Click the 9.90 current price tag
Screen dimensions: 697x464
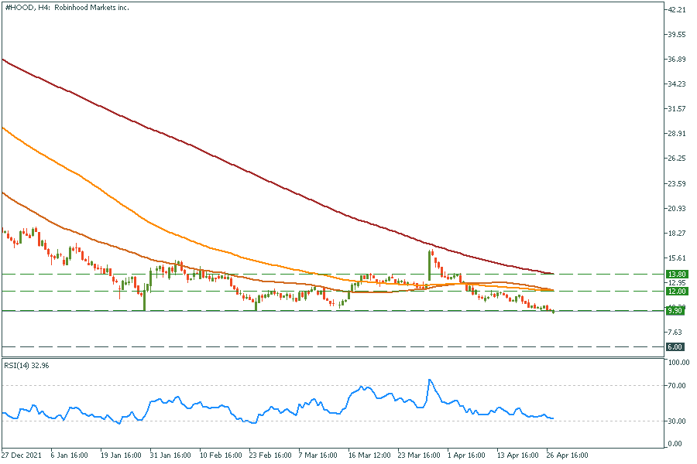[676, 311]
